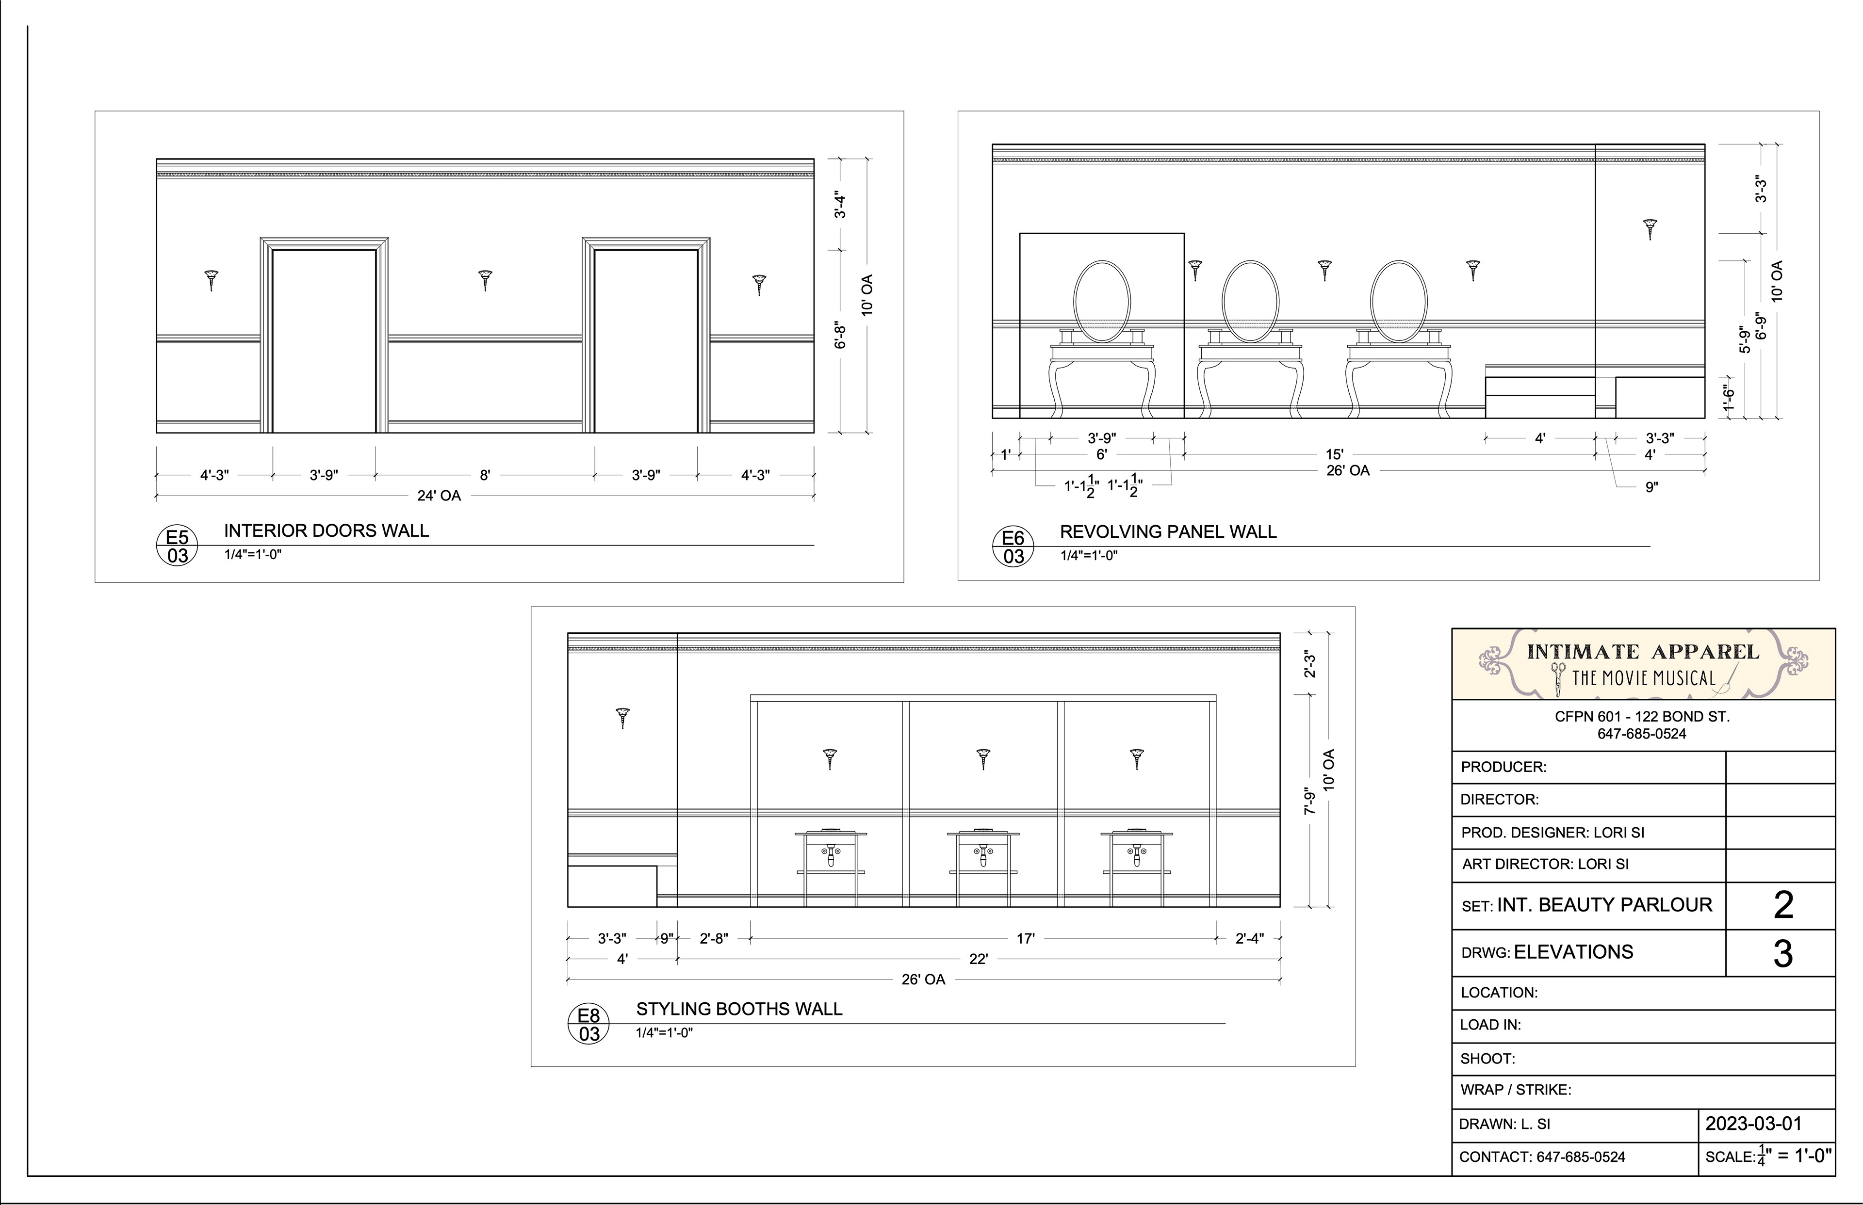Click the drawing number 3 beside ELEVATIONS

pos(1782,954)
